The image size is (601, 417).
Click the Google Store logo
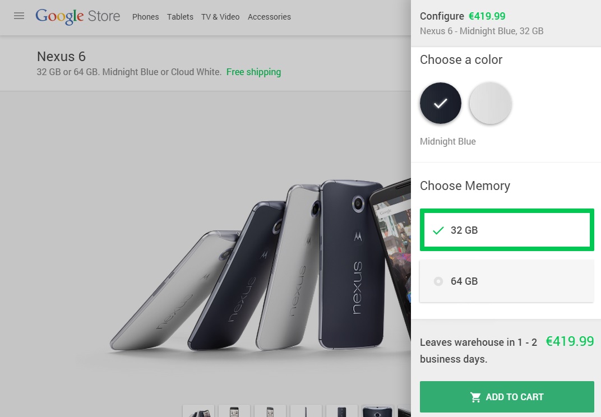point(77,16)
